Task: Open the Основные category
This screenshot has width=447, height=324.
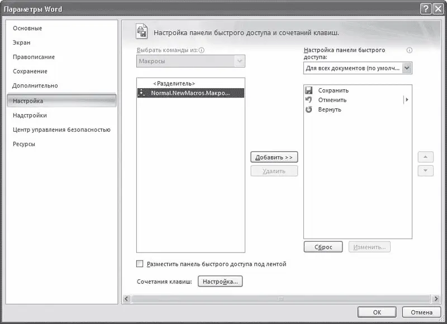Action: point(27,28)
